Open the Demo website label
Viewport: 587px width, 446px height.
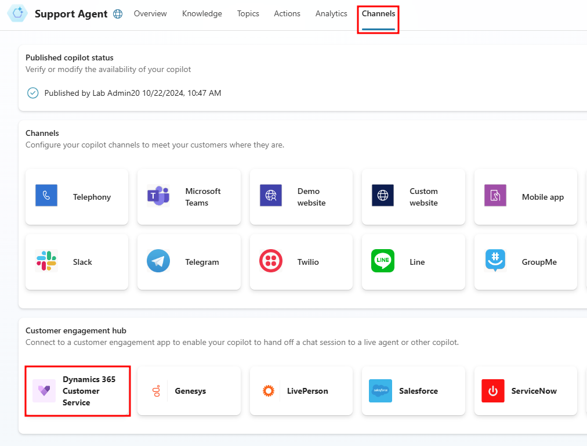point(311,197)
